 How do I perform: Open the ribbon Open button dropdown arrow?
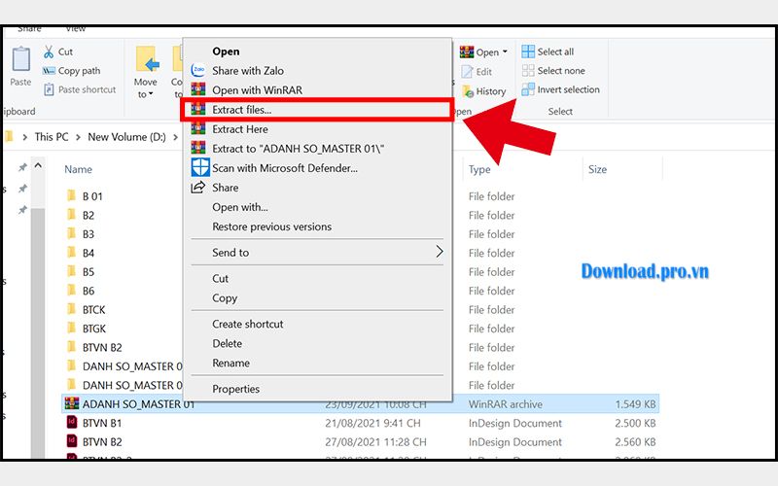505,52
